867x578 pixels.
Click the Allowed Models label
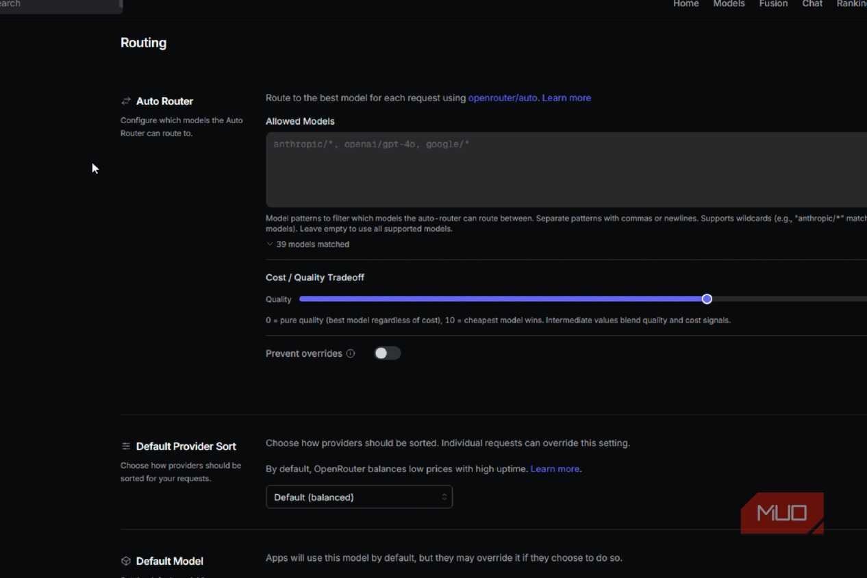300,121
